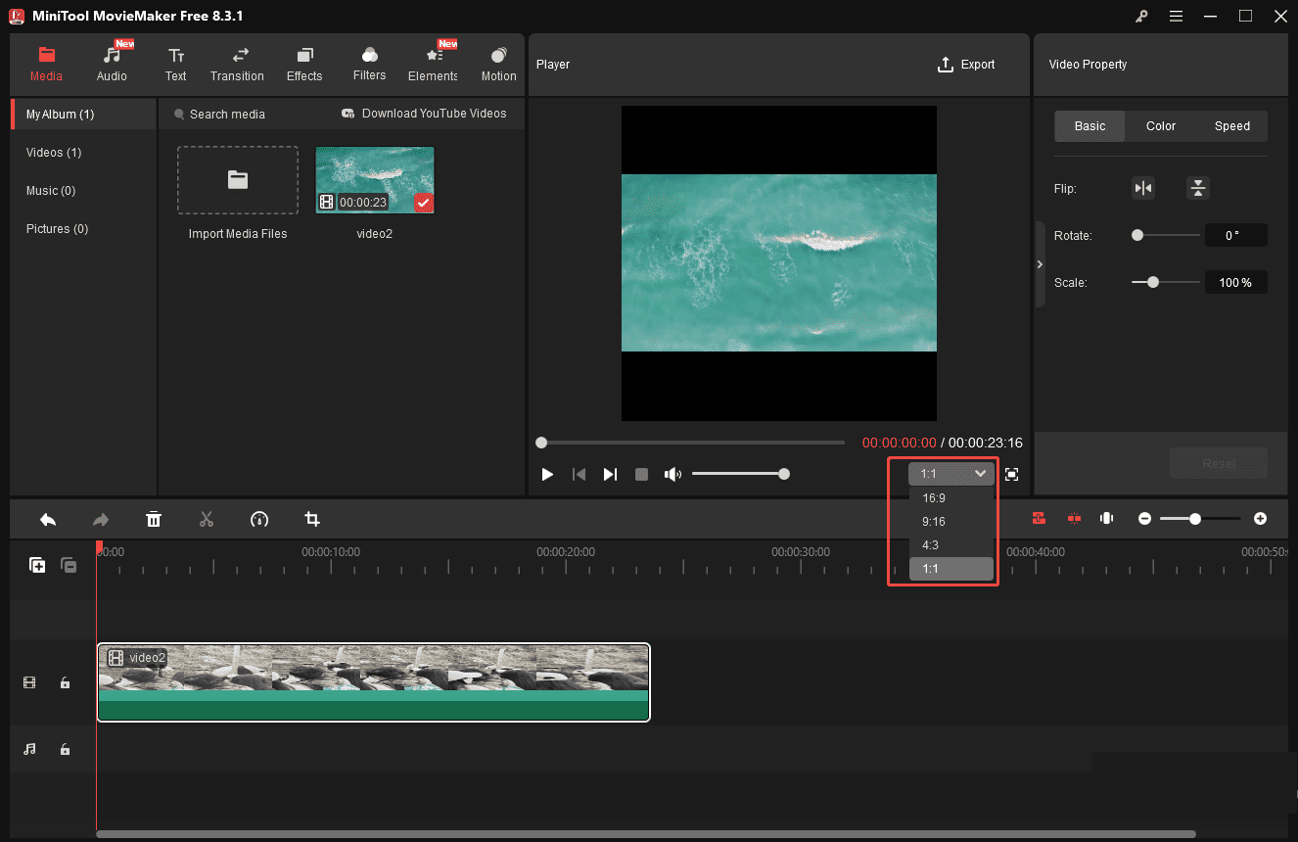Toggle horizontal flip of the video

pyautogui.click(x=1143, y=187)
